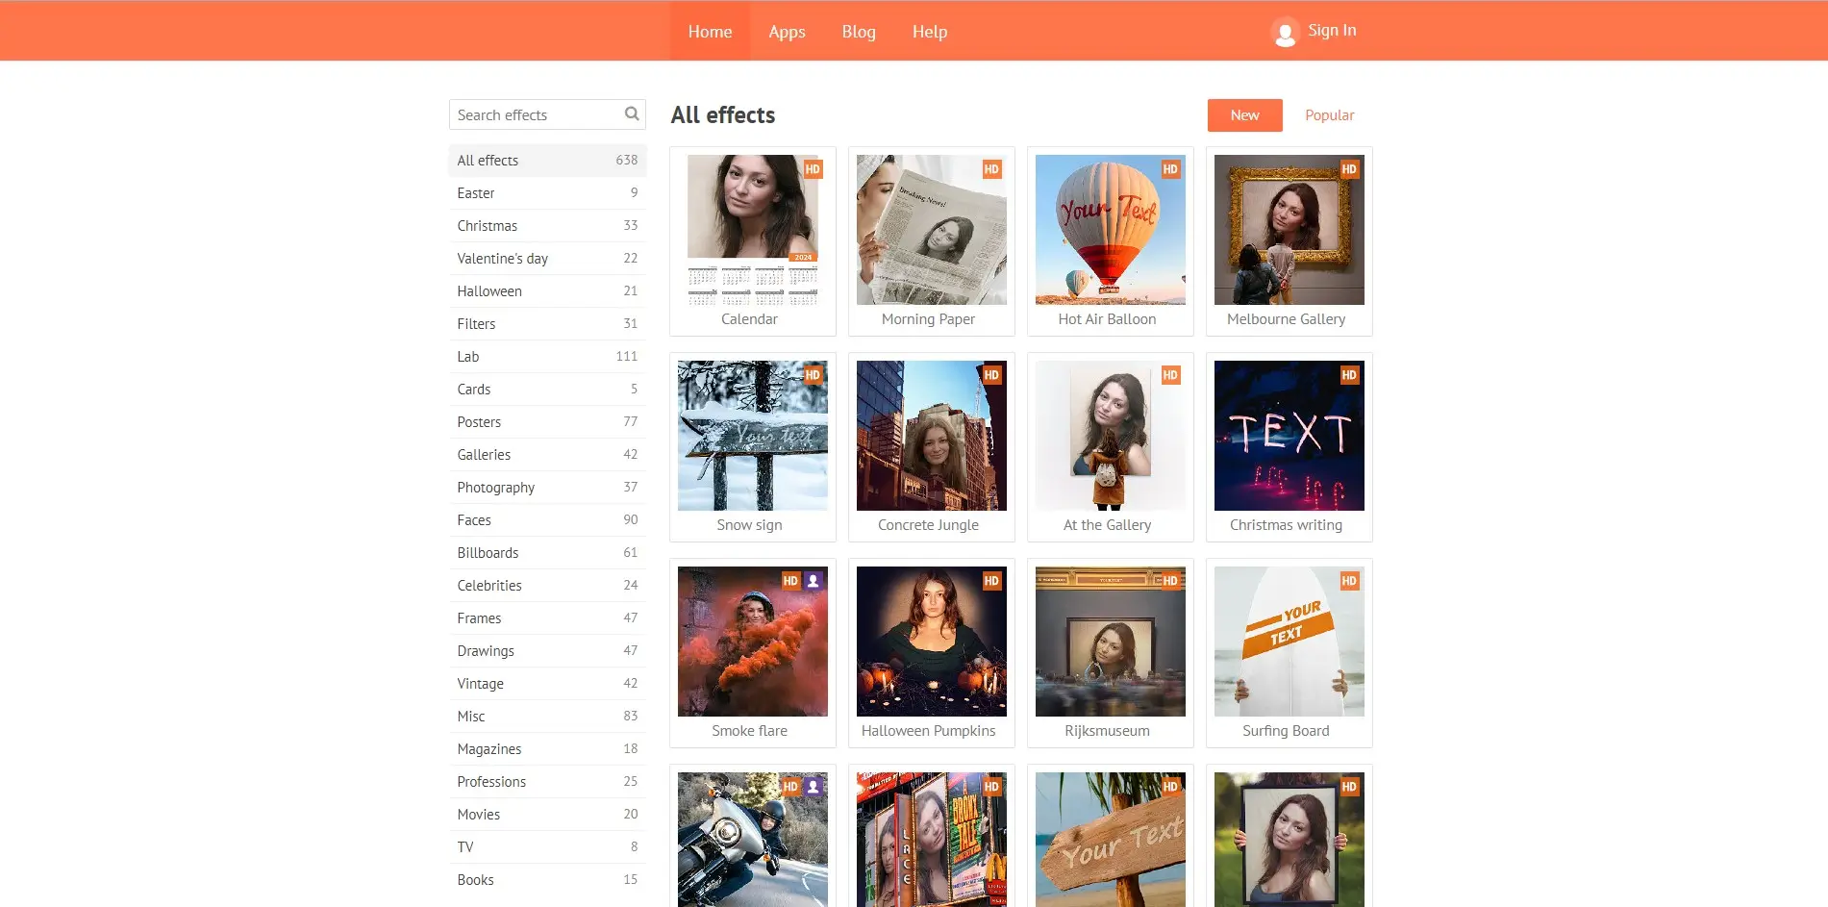Open the Magazines category
This screenshot has height=907, width=1828.
coord(547,749)
